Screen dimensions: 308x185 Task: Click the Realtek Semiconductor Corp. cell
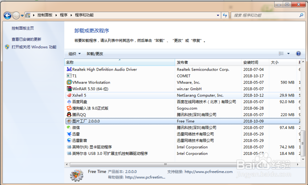(x=203, y=69)
